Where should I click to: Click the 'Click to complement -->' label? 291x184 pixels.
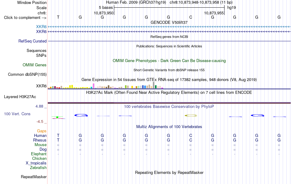25,18
